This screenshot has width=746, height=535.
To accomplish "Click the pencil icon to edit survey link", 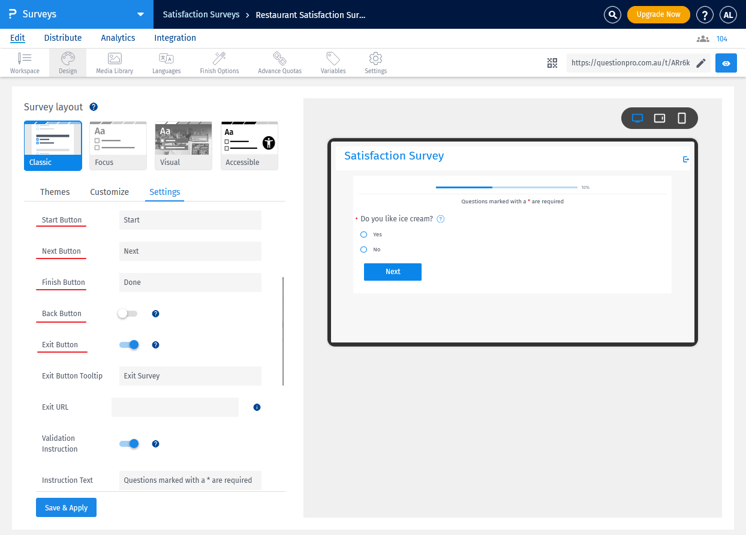I will tap(702, 62).
